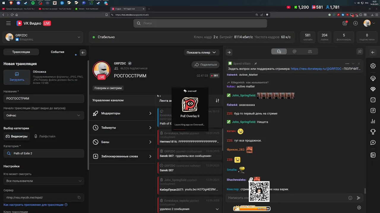Click Spotify icon in Windows taskbar
380x213 pixels.
[x=32, y=3]
